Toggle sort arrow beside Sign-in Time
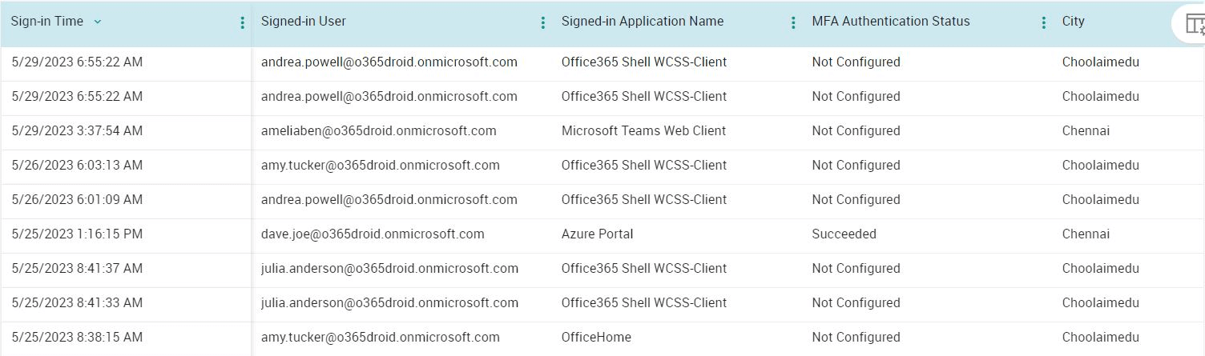This screenshot has width=1205, height=356. click(98, 22)
